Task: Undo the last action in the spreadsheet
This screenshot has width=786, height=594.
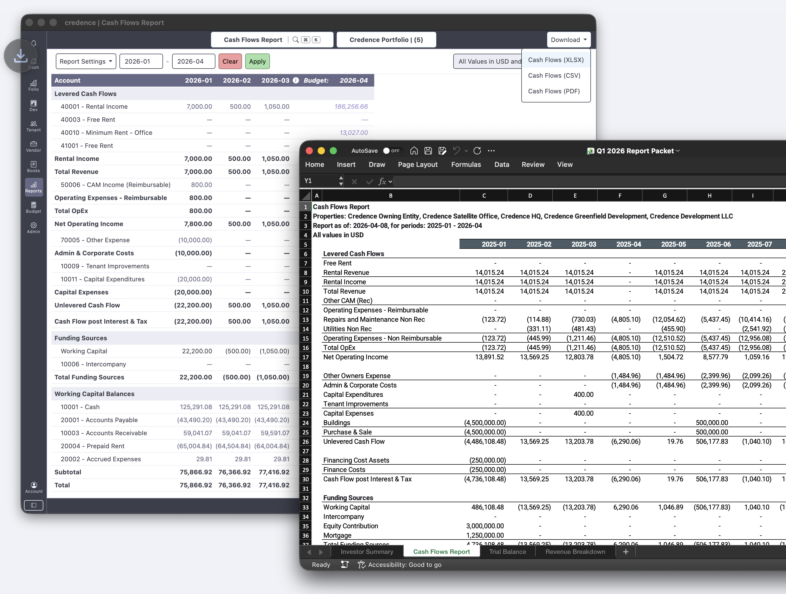Action: coord(457,151)
